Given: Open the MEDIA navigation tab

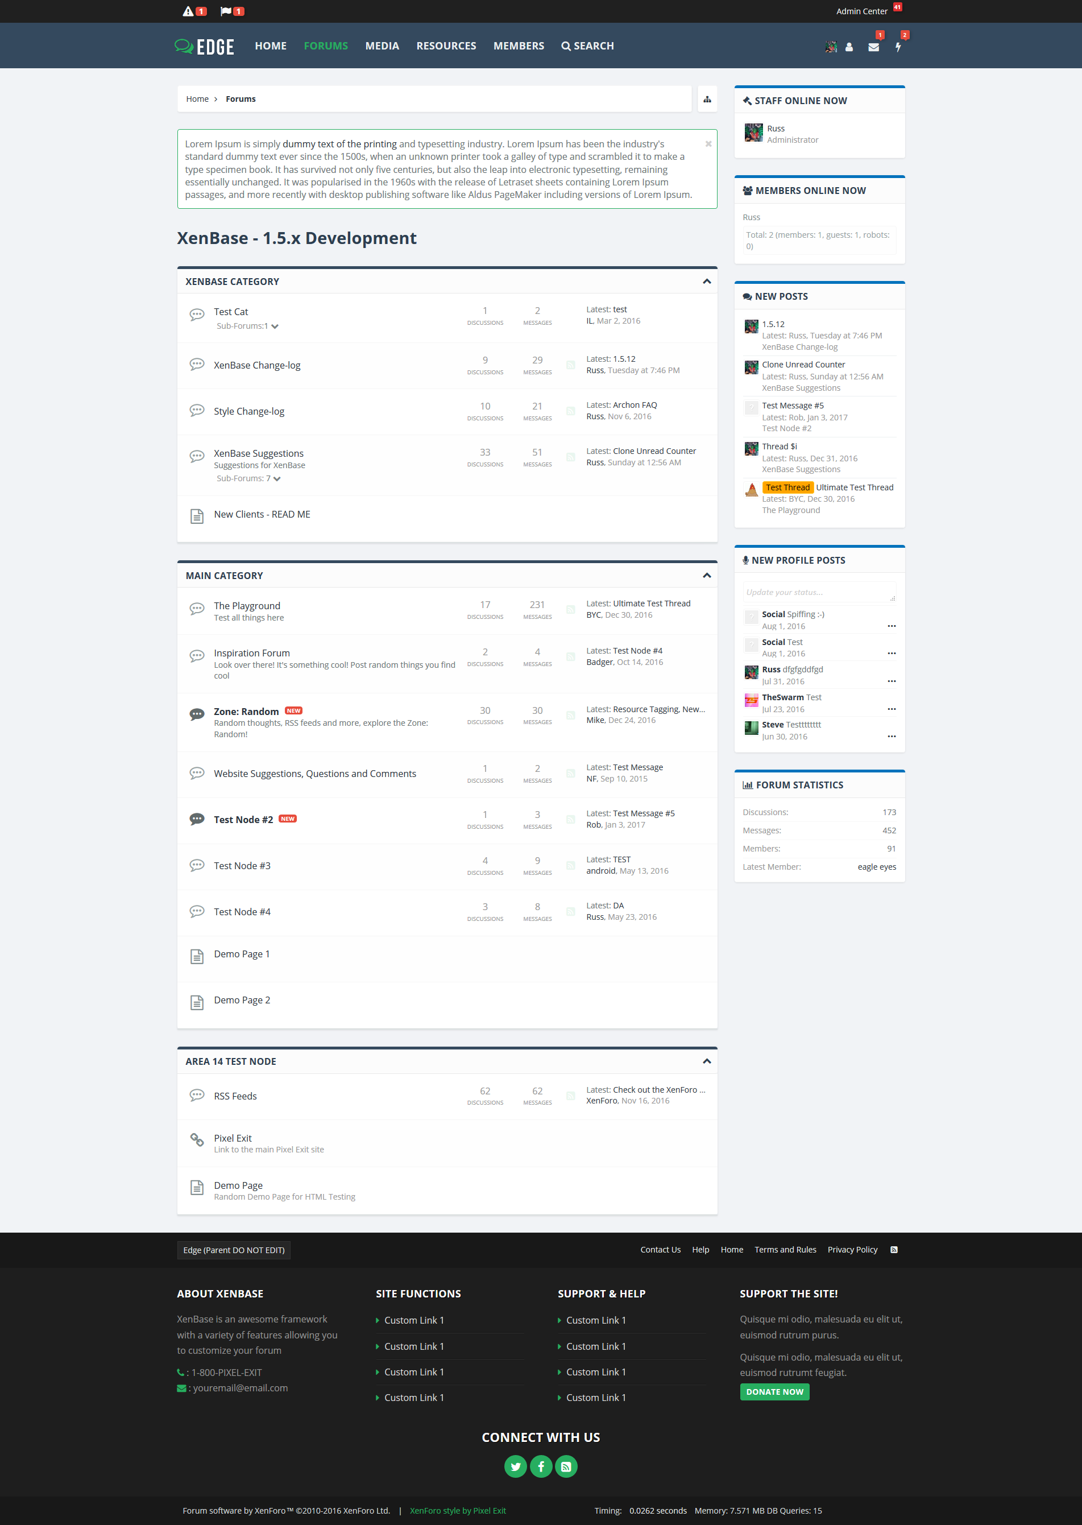Looking at the screenshot, I should [x=382, y=46].
